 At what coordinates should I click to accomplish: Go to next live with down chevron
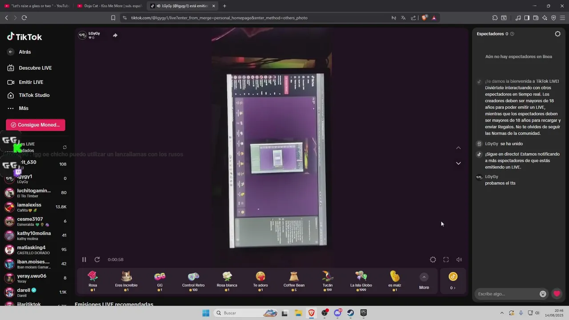[458, 163]
